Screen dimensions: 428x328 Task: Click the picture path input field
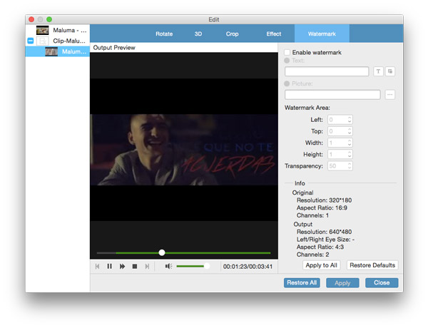point(332,95)
